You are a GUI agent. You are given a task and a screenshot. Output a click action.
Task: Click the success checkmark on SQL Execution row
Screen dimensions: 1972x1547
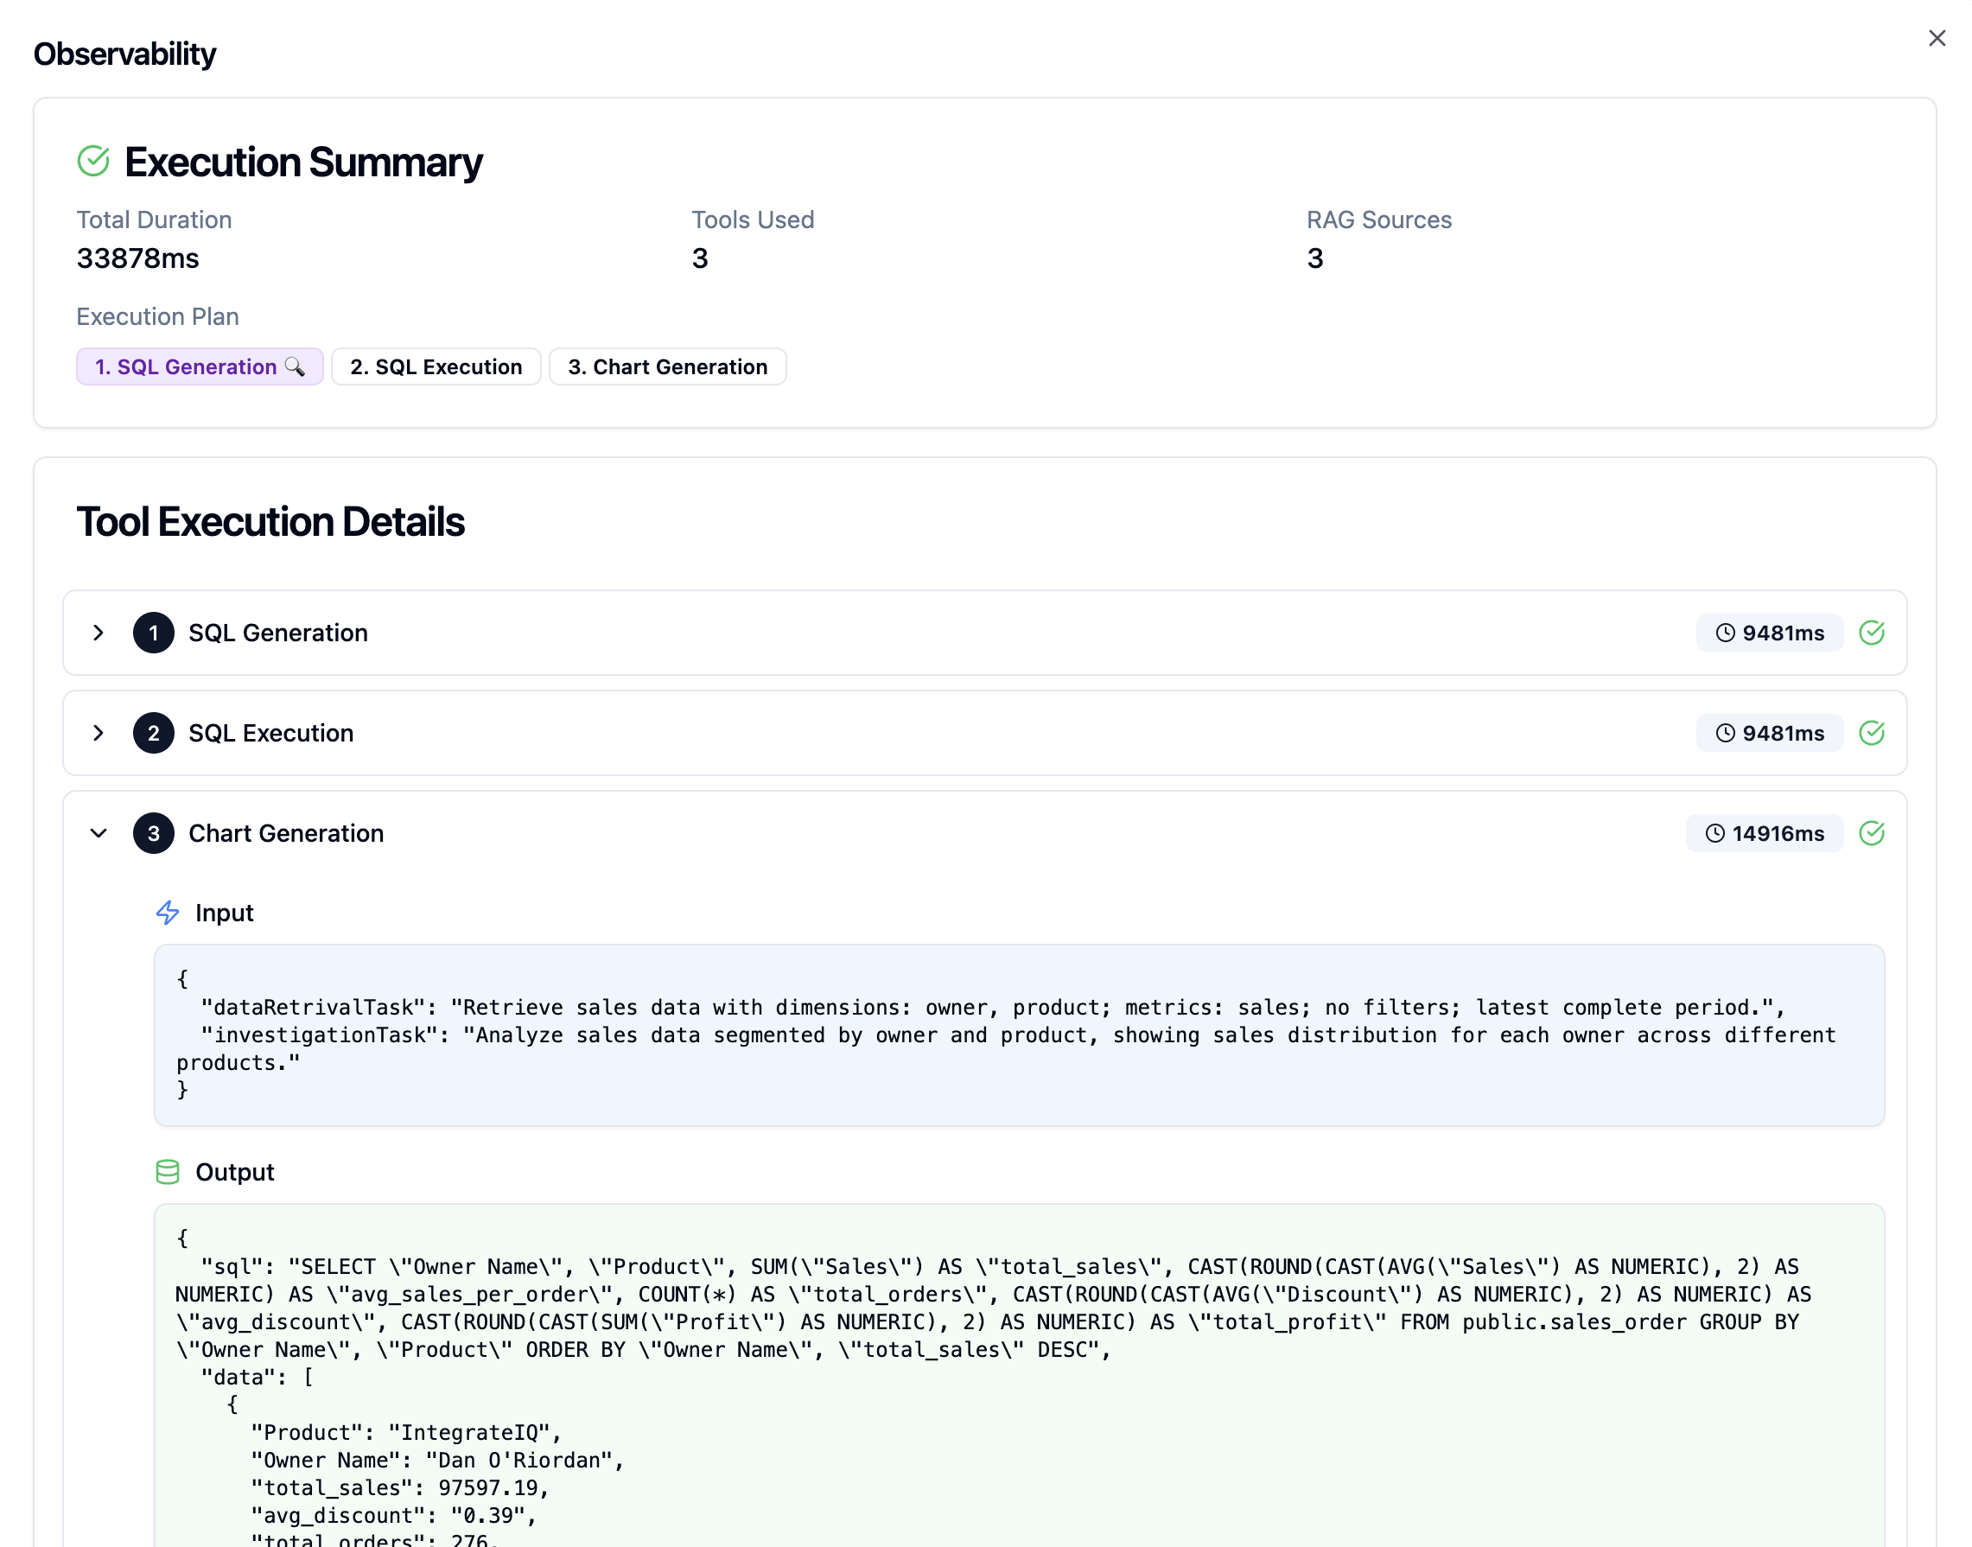point(1873,733)
